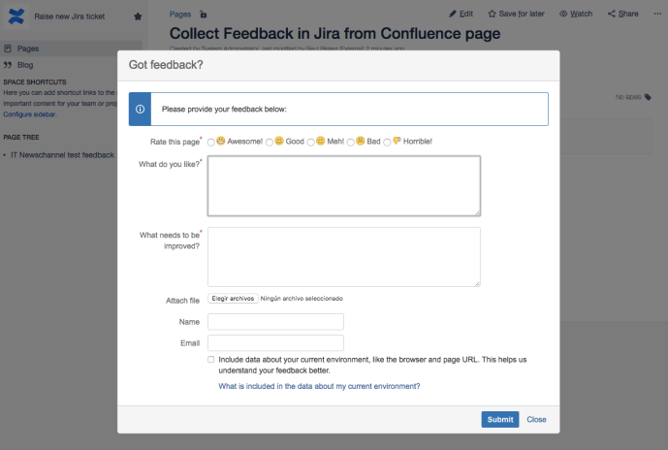Click the star icon beside space name
Viewport: 668px width, 450px height.
coord(138,16)
